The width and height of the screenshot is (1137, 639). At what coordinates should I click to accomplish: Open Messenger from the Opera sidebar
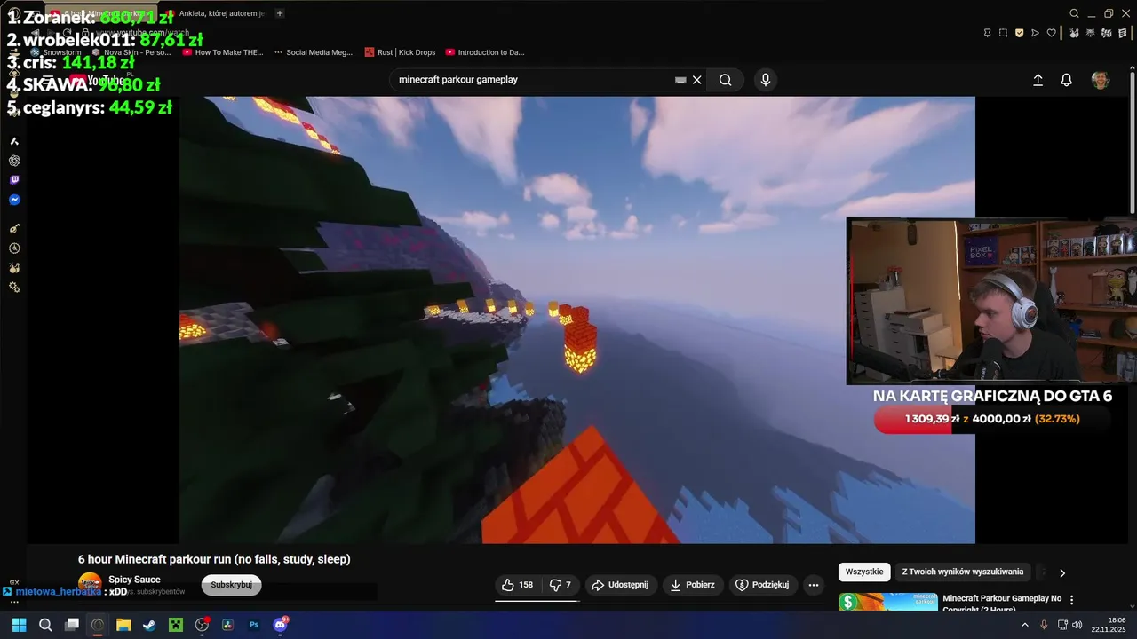click(x=14, y=200)
